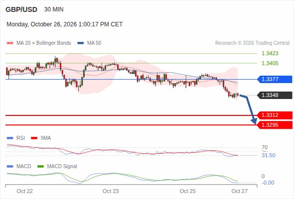Click the red 9MA legend swatch

coord(34,138)
